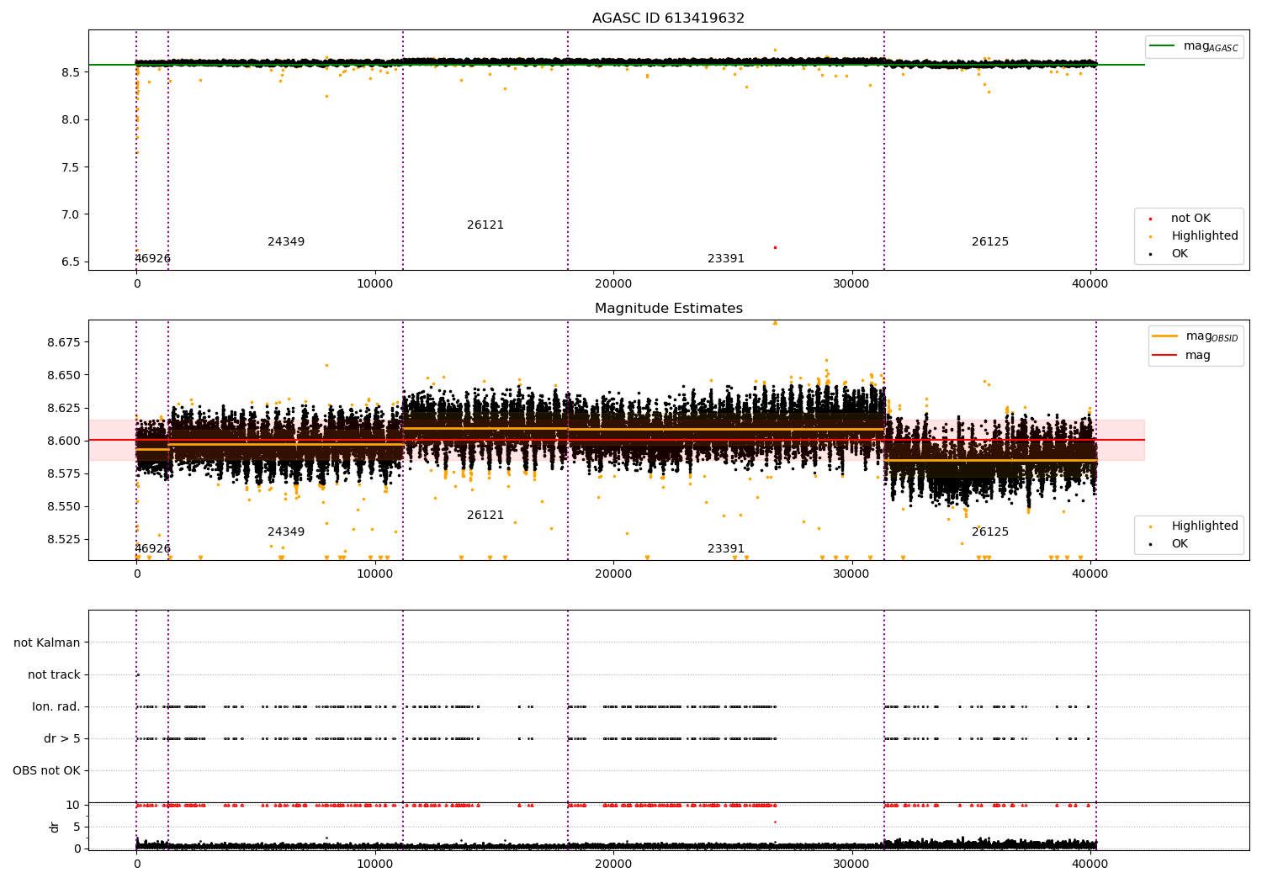1262x883 pixels.
Task: Click the 30000 x-axis tick in top plot
Action: tap(851, 284)
